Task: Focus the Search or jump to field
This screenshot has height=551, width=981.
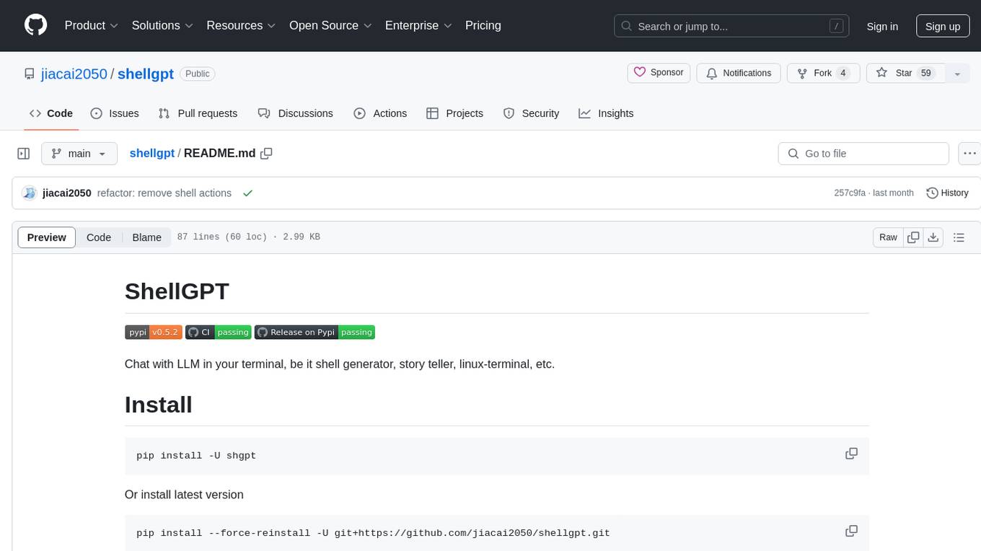Action: point(731,26)
